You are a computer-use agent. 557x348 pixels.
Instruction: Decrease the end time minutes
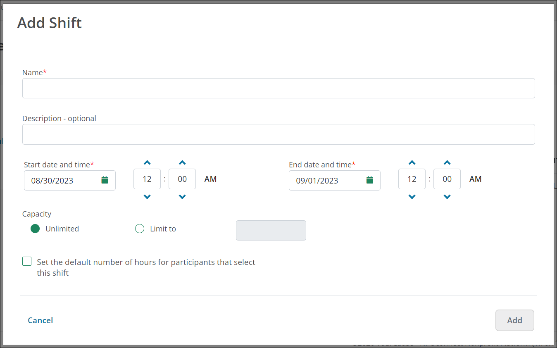(x=447, y=197)
